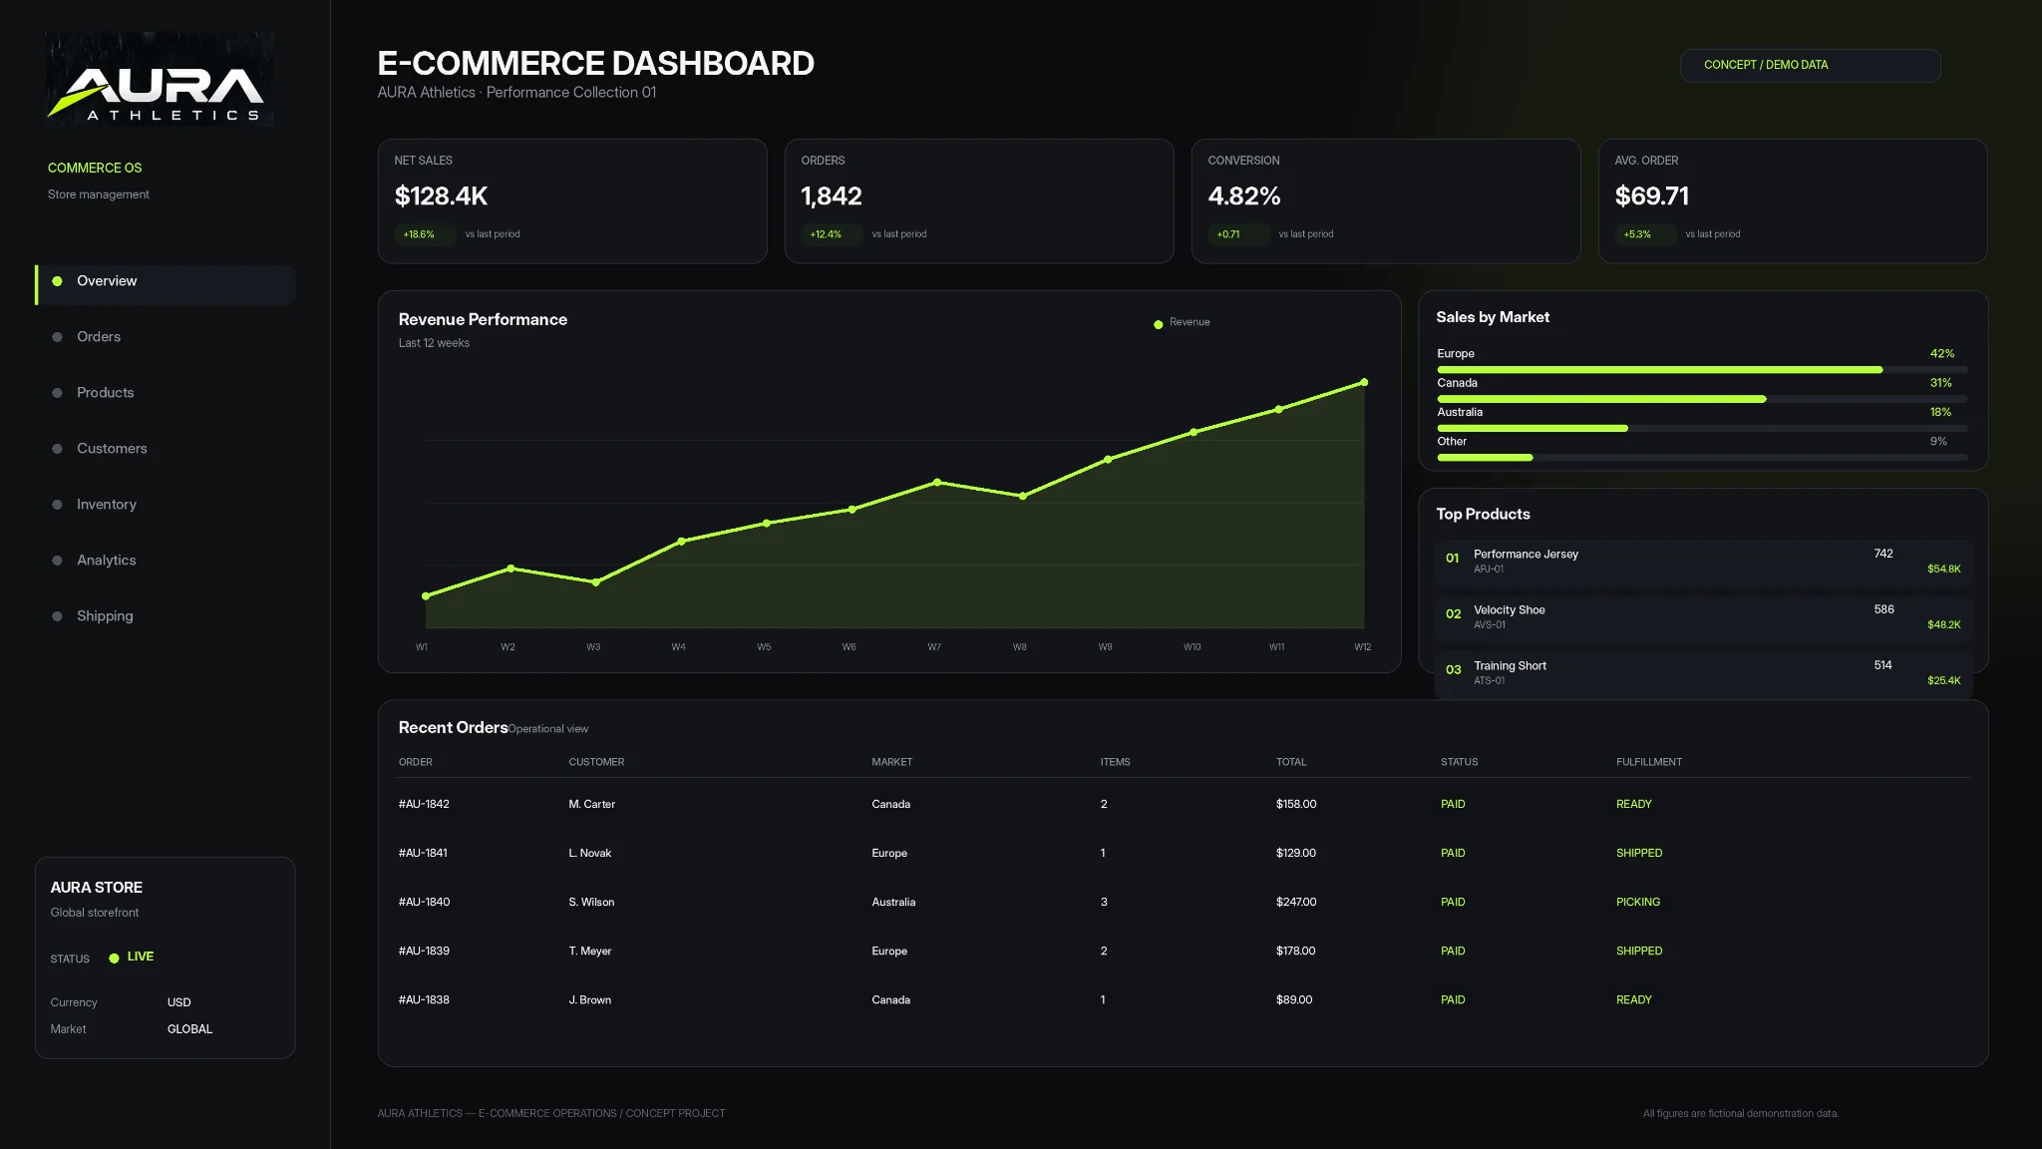
Task: Click customer name M. Carter
Action: click(591, 804)
